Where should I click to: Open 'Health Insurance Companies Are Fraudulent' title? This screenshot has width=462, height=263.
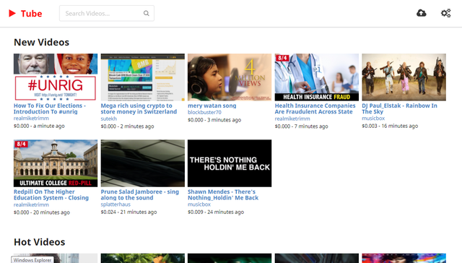pos(315,108)
